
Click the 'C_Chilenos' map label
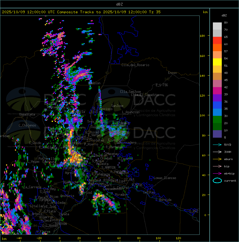[x=27, y=125]
